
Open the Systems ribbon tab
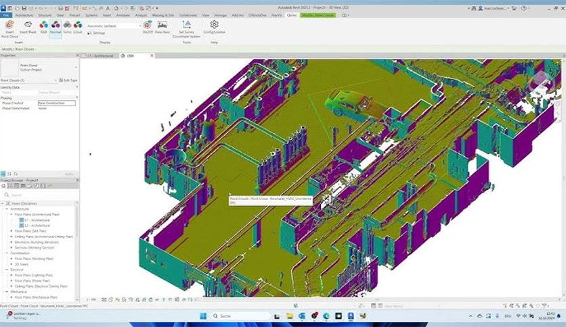[x=91, y=15]
